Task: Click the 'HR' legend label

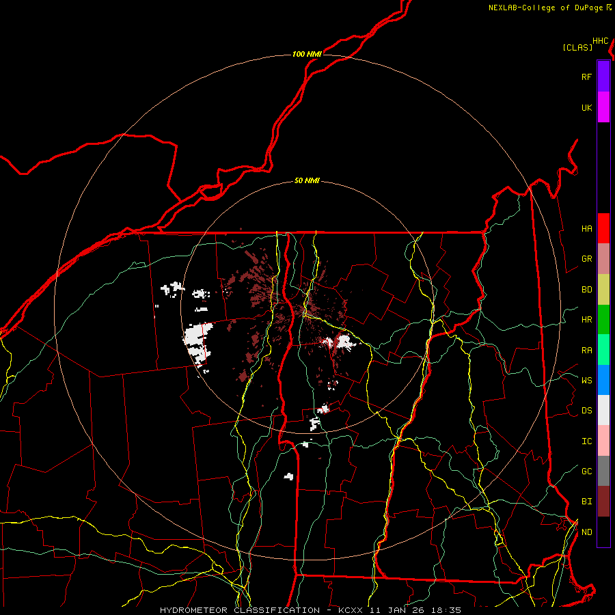Action: coord(586,320)
